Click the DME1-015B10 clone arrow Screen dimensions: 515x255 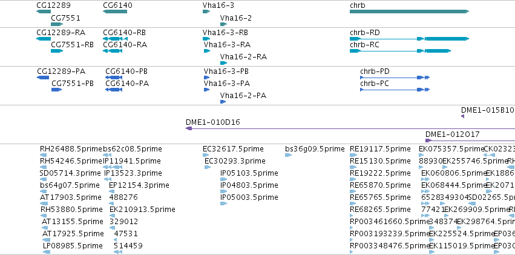tap(463, 116)
